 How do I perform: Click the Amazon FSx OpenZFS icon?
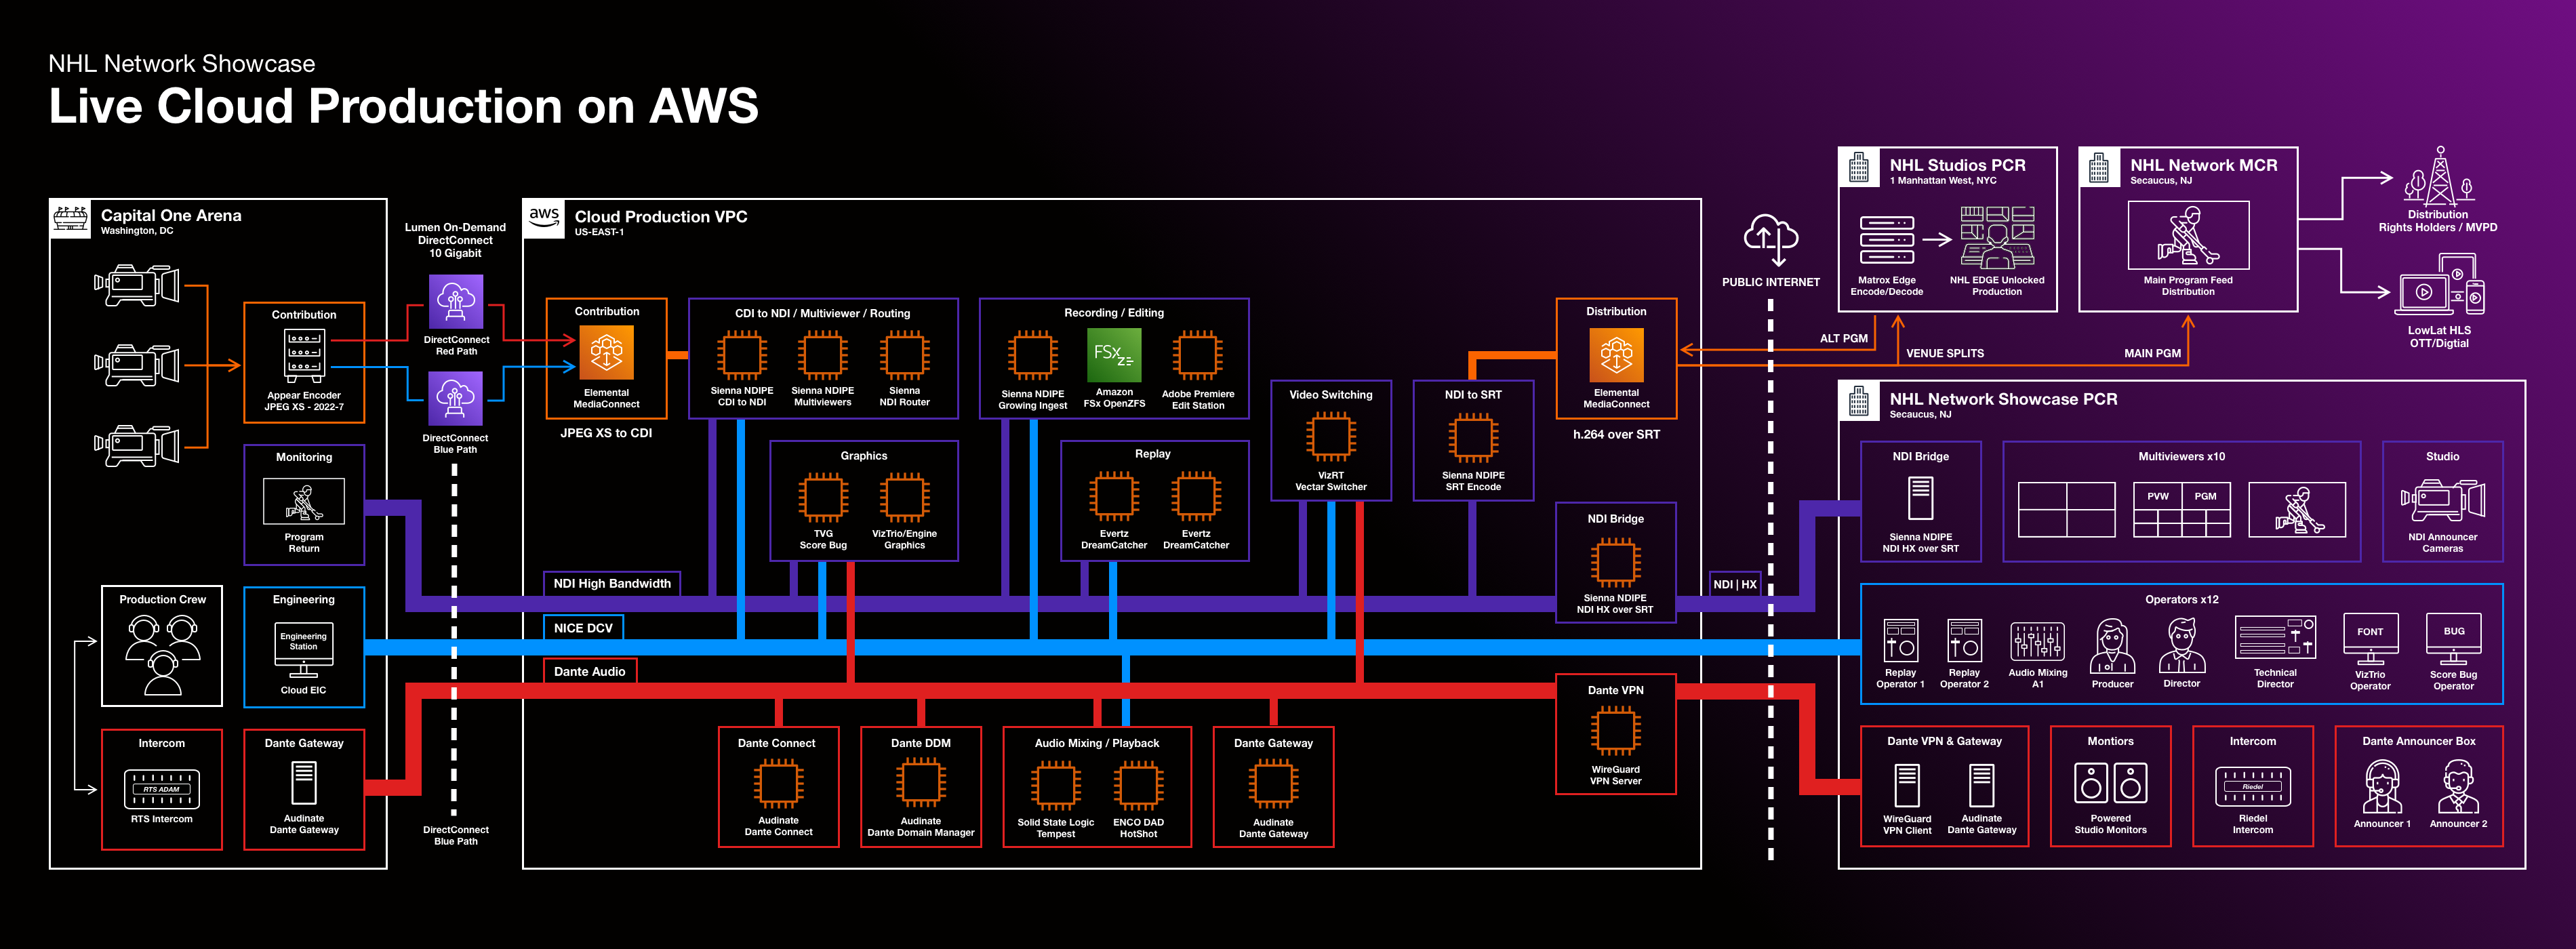pyautogui.click(x=1114, y=355)
